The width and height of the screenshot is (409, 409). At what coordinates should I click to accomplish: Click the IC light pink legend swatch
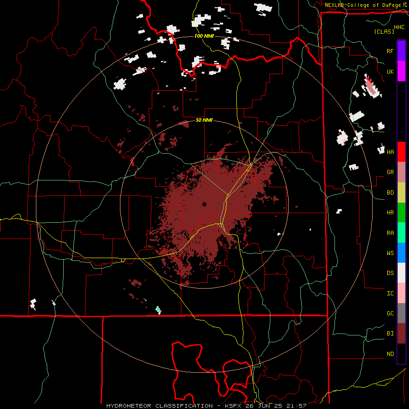tap(401, 293)
